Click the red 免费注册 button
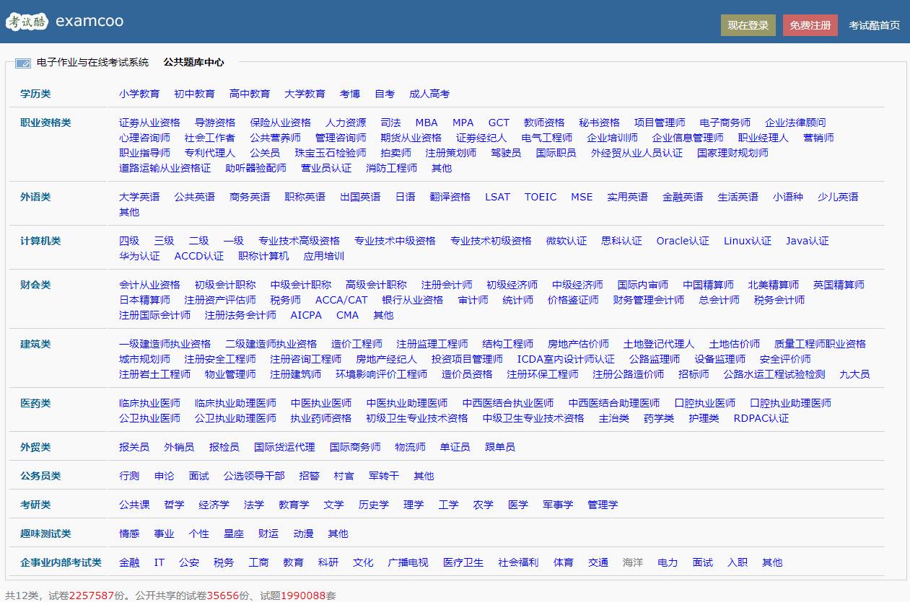 point(810,23)
